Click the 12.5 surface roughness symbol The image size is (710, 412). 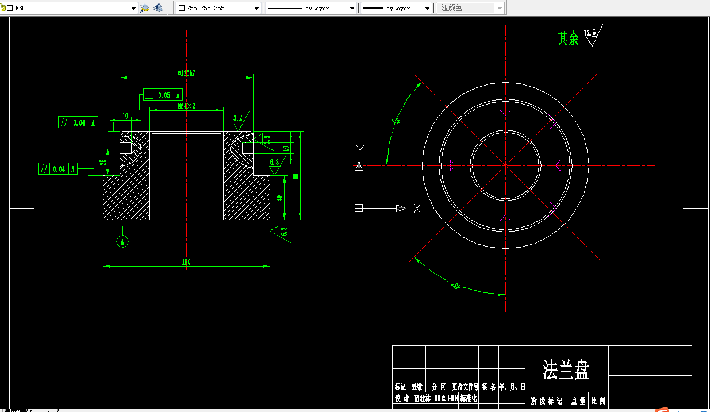(x=593, y=36)
